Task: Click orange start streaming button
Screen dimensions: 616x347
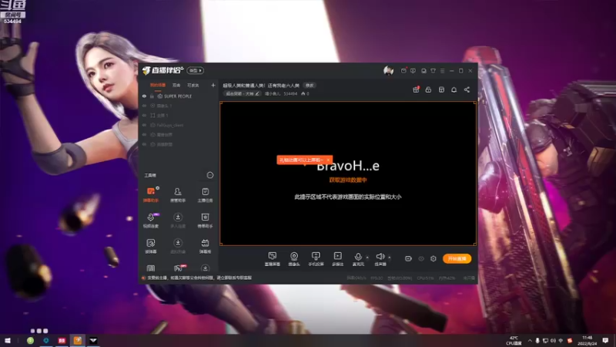Action: (457, 258)
